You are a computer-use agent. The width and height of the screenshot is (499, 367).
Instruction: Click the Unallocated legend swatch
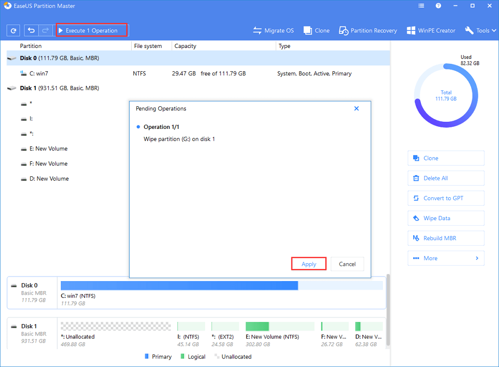pos(217,356)
